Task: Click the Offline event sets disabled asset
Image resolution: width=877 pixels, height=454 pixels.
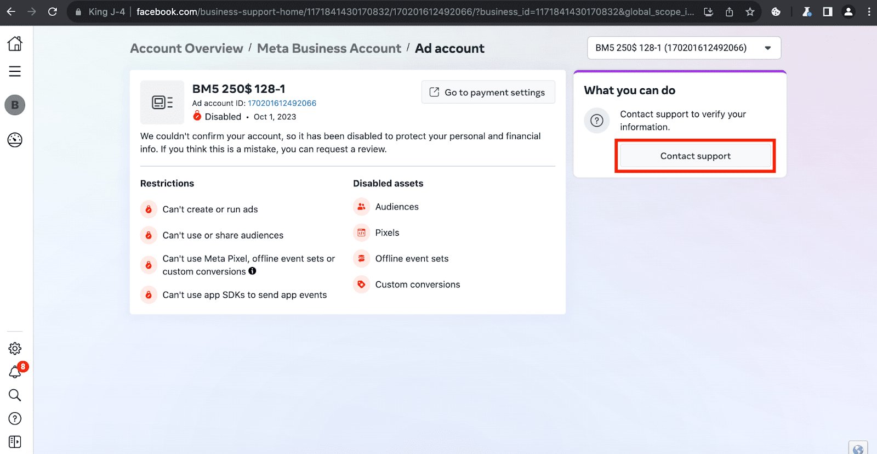Action: pyautogui.click(x=412, y=258)
